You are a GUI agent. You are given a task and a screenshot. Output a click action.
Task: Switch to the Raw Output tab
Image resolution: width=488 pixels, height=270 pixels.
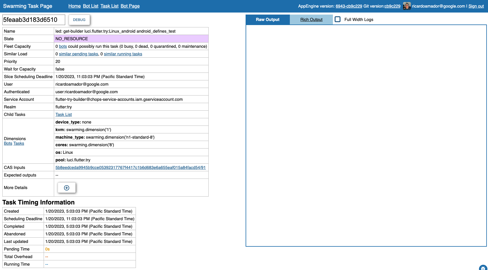click(268, 20)
